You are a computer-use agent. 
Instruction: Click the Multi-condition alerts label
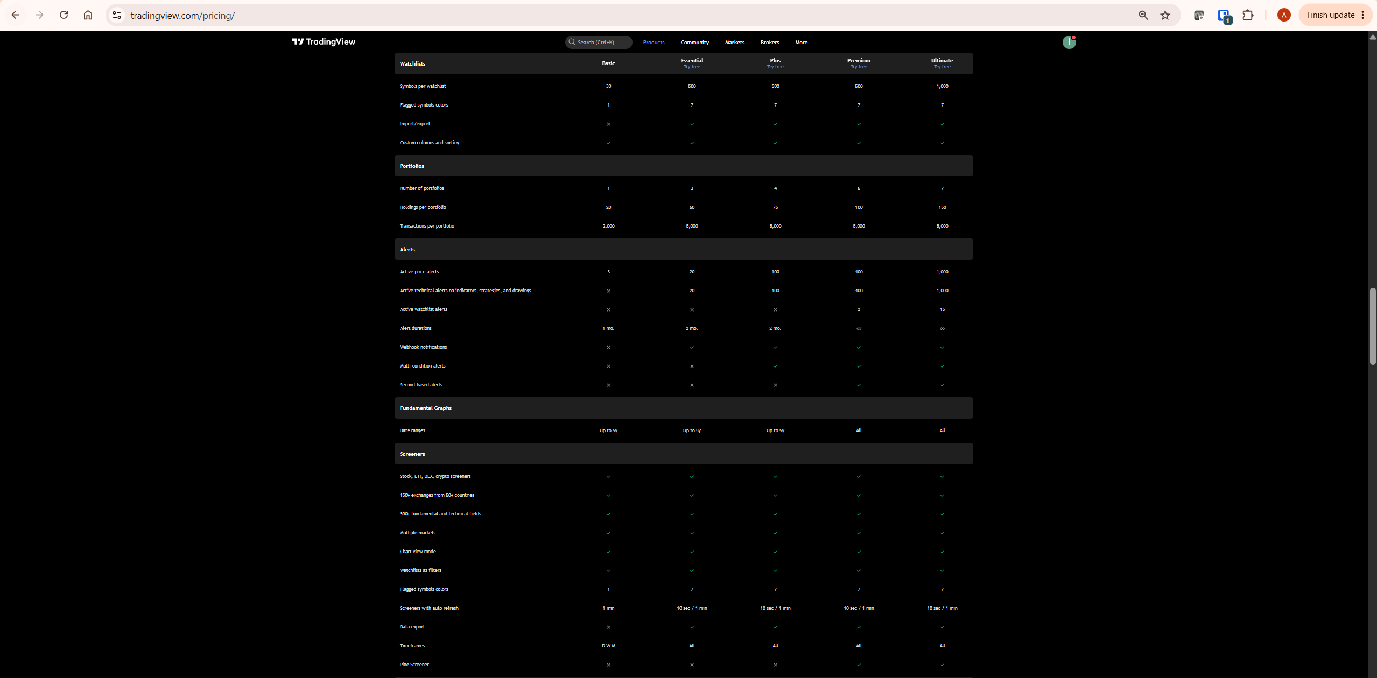point(423,366)
